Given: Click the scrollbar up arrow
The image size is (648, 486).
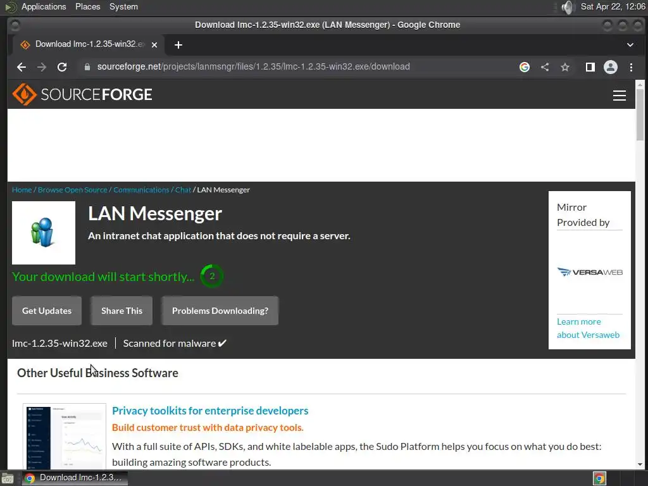Looking at the screenshot, I should (640, 84).
